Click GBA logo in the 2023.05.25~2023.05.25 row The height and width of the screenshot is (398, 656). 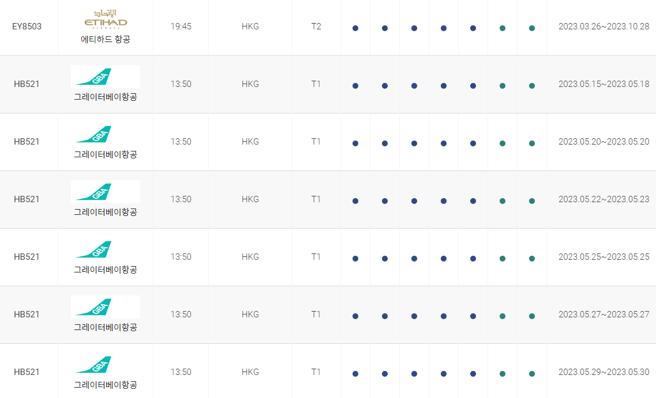click(93, 249)
